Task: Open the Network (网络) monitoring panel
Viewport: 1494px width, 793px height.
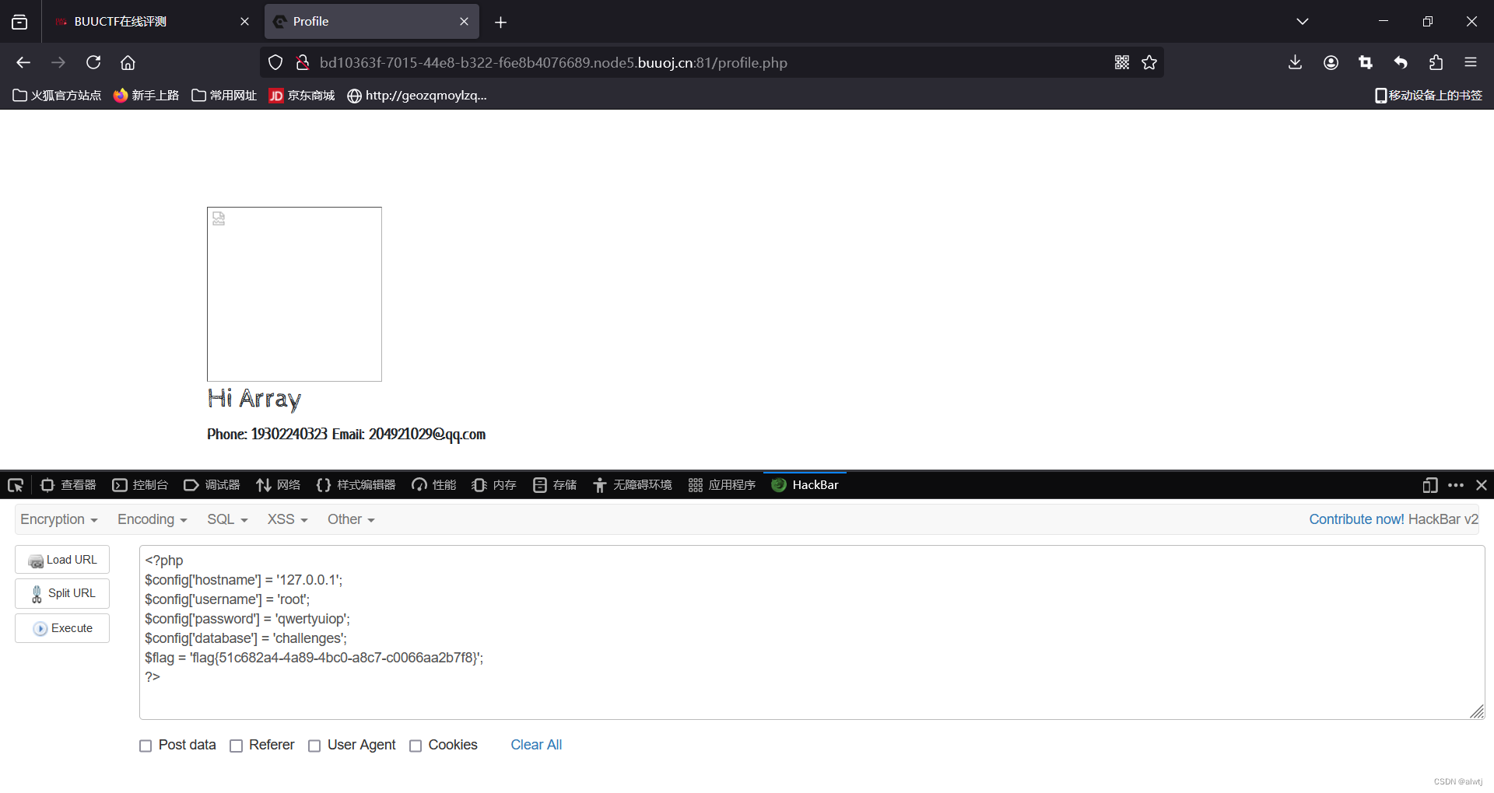Action: 278,484
